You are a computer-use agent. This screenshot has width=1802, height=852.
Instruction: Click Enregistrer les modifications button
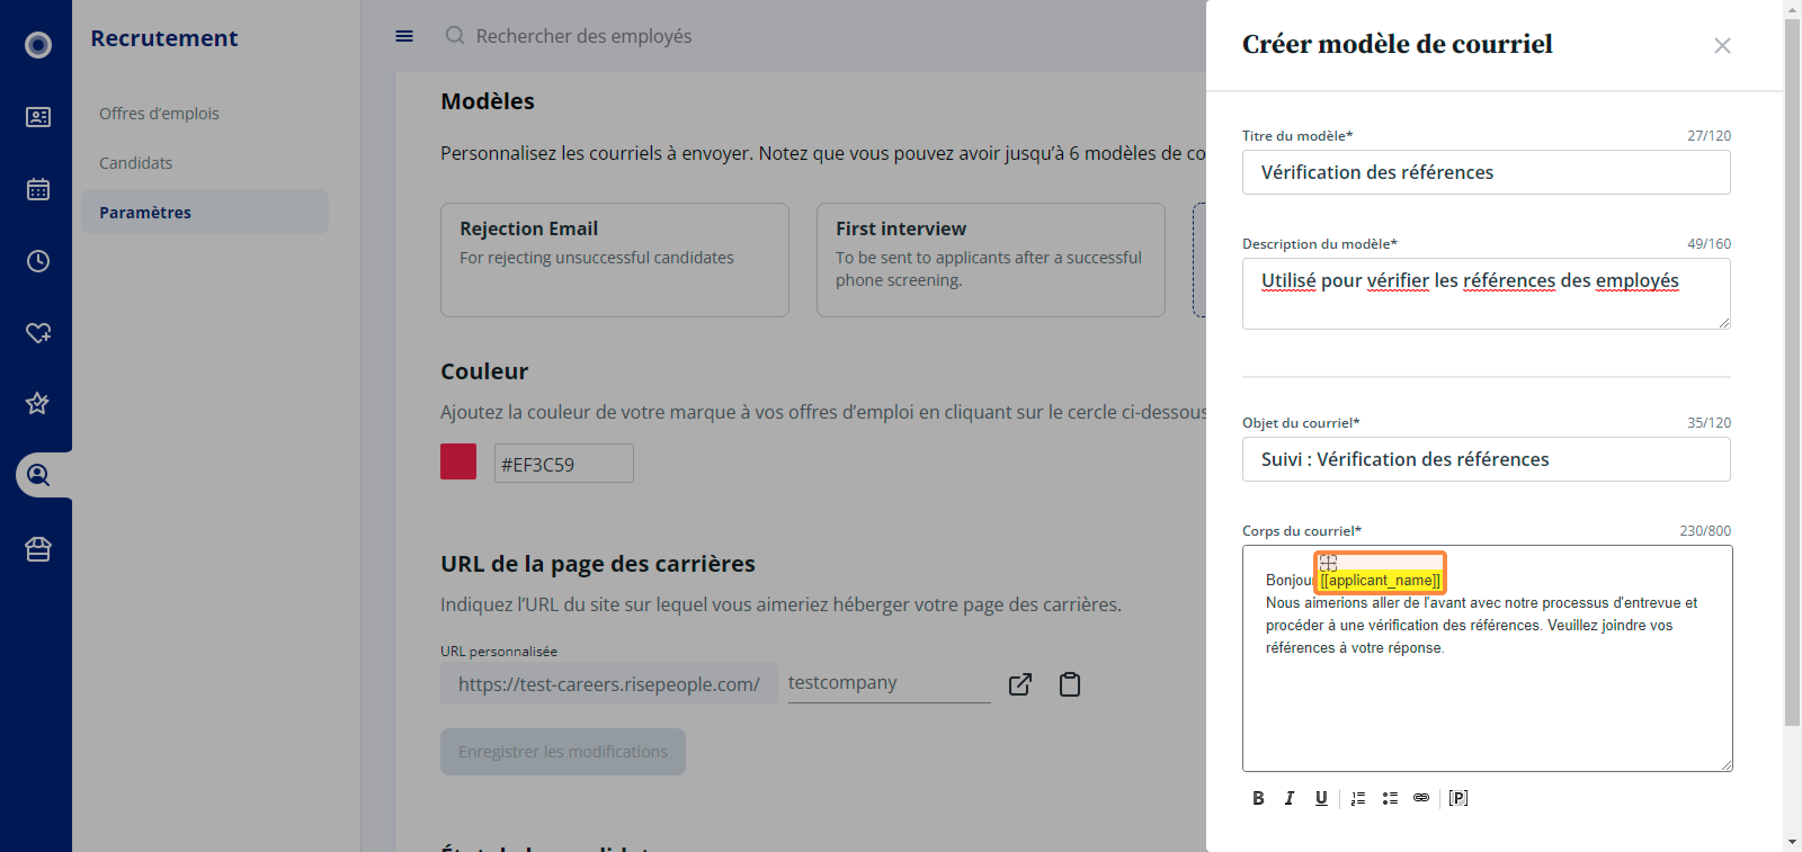point(563,751)
